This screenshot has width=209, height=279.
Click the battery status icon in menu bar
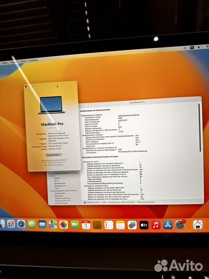[200, 47]
